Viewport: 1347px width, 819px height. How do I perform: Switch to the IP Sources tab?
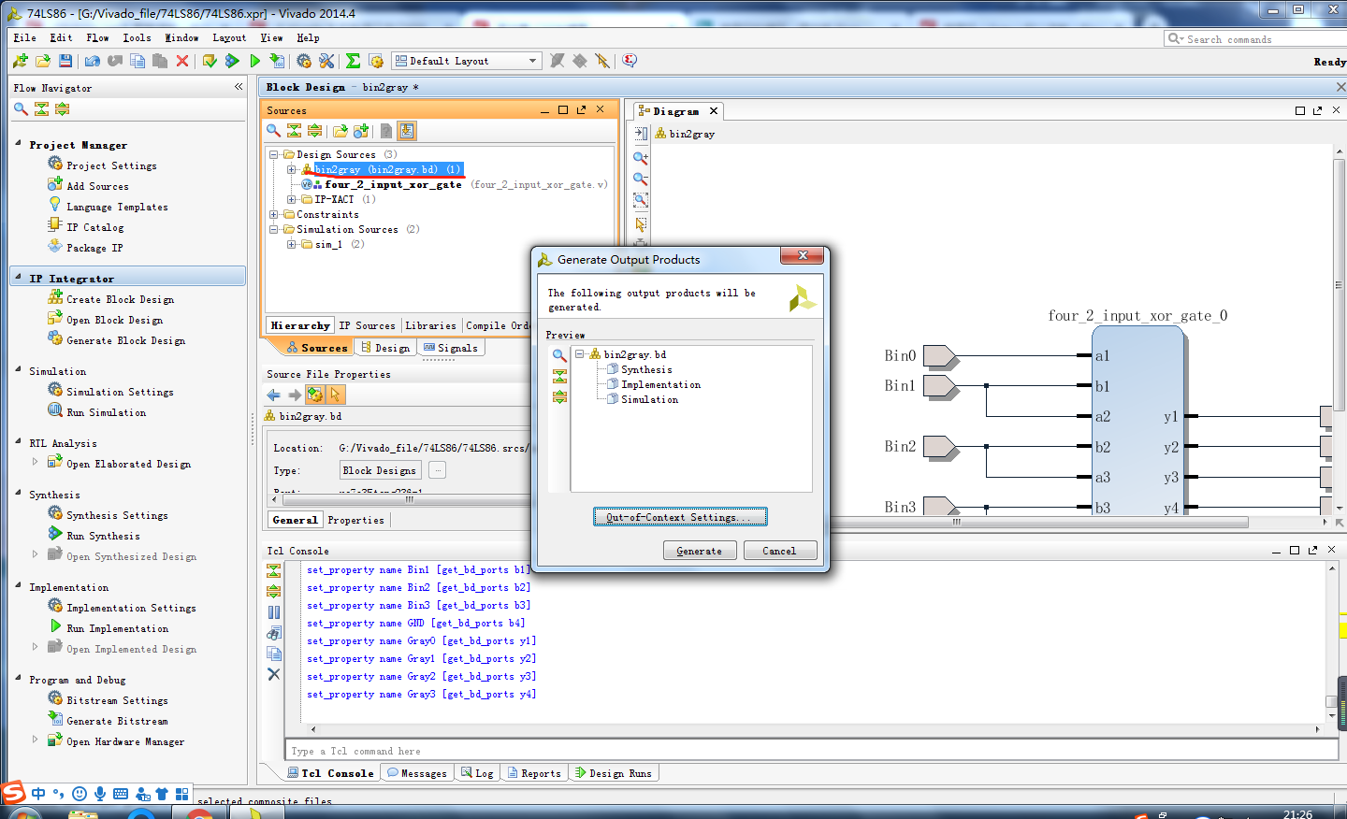(367, 325)
